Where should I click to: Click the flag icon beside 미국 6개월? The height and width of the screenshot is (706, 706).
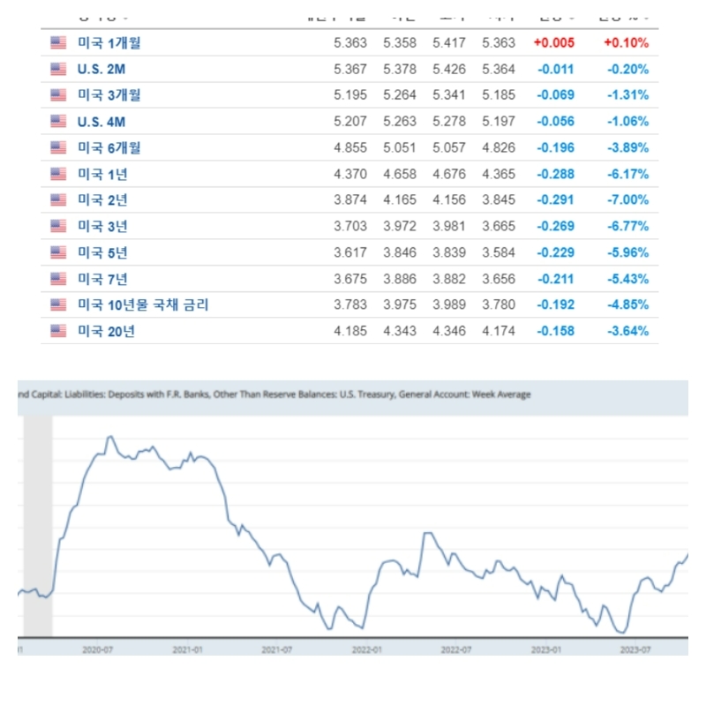click(x=58, y=147)
